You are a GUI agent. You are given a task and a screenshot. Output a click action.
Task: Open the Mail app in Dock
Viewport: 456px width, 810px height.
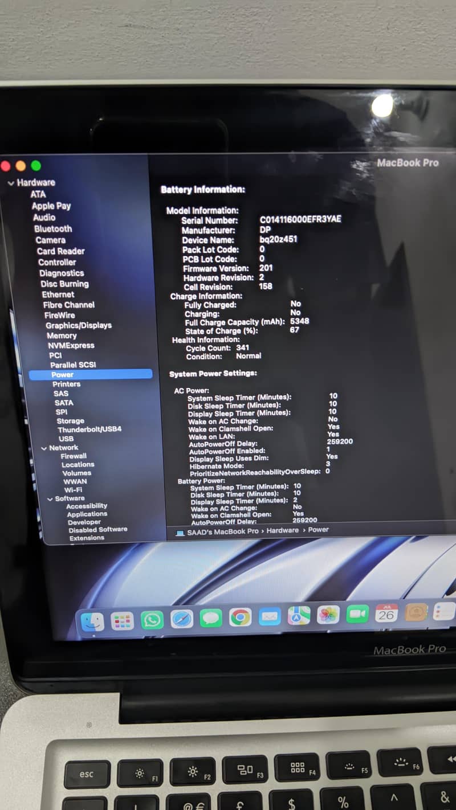coord(270,616)
